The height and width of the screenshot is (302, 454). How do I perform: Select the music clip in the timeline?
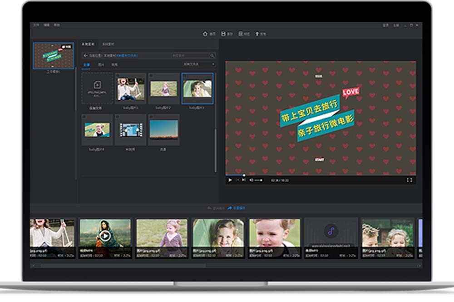[x=331, y=238]
